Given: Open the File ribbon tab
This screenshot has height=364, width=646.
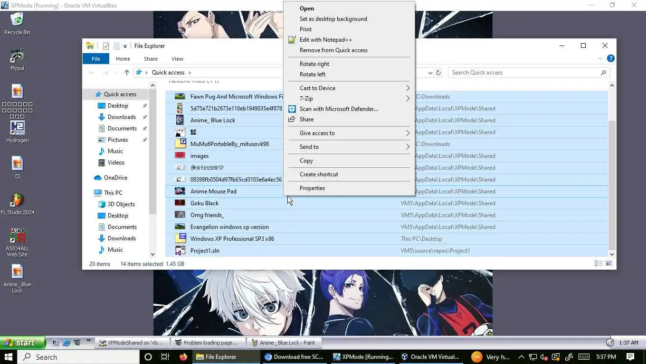Looking at the screenshot, I should (x=96, y=59).
